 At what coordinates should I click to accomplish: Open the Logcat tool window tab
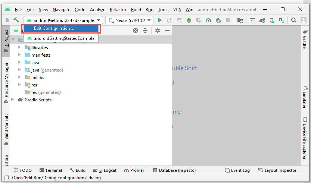[105, 170]
